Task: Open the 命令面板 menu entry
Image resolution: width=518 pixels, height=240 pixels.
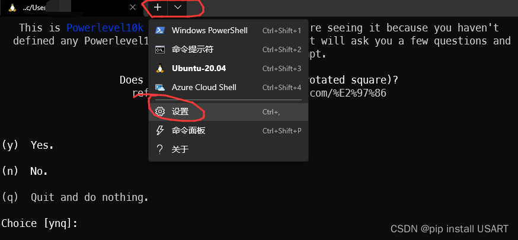Action: click(188, 130)
